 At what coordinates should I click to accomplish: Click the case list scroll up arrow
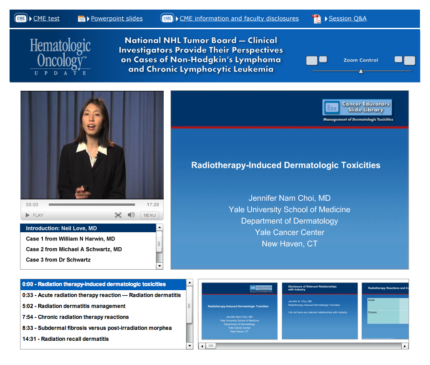(160, 227)
